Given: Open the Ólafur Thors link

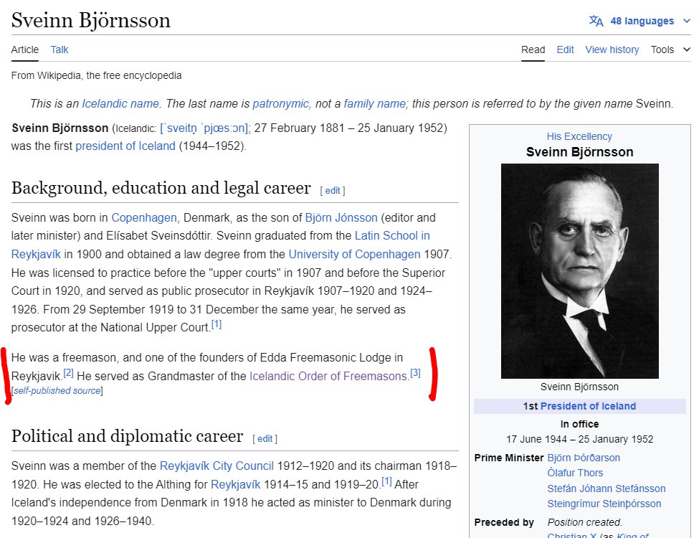Looking at the screenshot, I should 575,473.
